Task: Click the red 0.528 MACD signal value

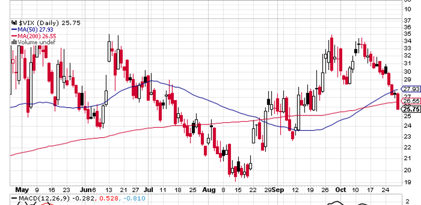Action: [x=110, y=198]
